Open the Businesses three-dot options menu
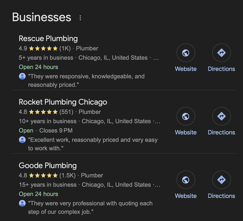The height and width of the screenshot is (221, 243). pyautogui.click(x=80, y=18)
